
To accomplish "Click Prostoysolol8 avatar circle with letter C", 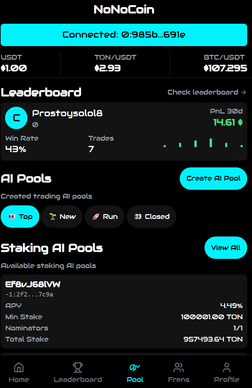I will click(x=16, y=118).
